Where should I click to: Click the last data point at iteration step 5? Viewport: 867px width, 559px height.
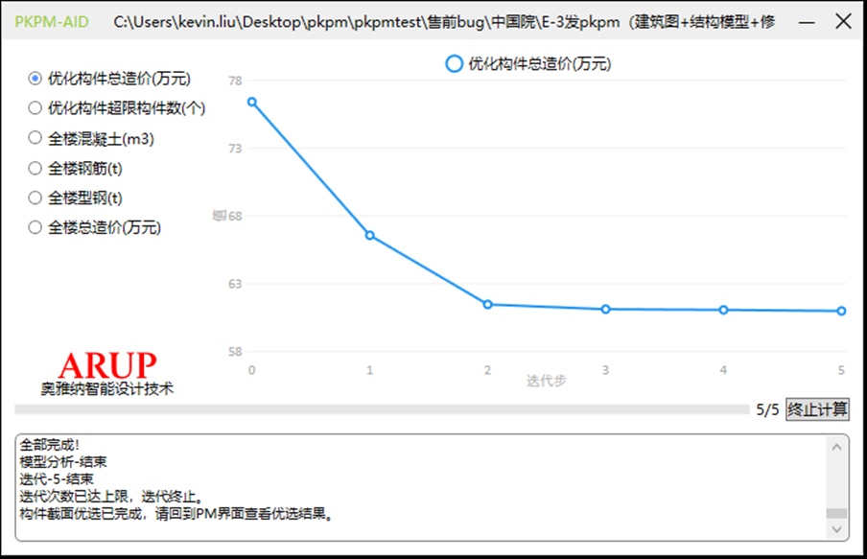[x=840, y=311]
